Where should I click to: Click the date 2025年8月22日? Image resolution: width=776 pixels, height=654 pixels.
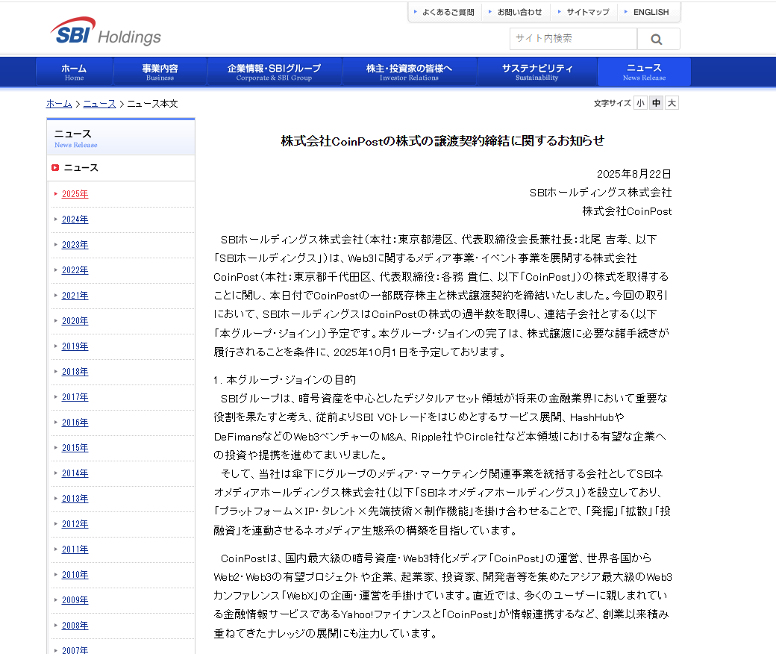tap(634, 174)
